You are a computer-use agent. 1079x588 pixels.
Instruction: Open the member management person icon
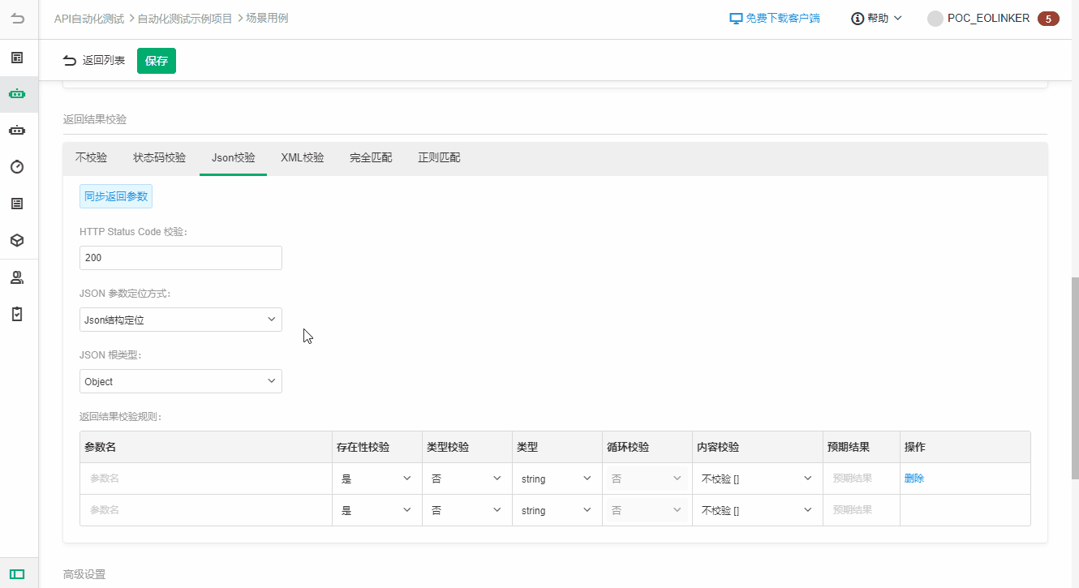pos(18,277)
